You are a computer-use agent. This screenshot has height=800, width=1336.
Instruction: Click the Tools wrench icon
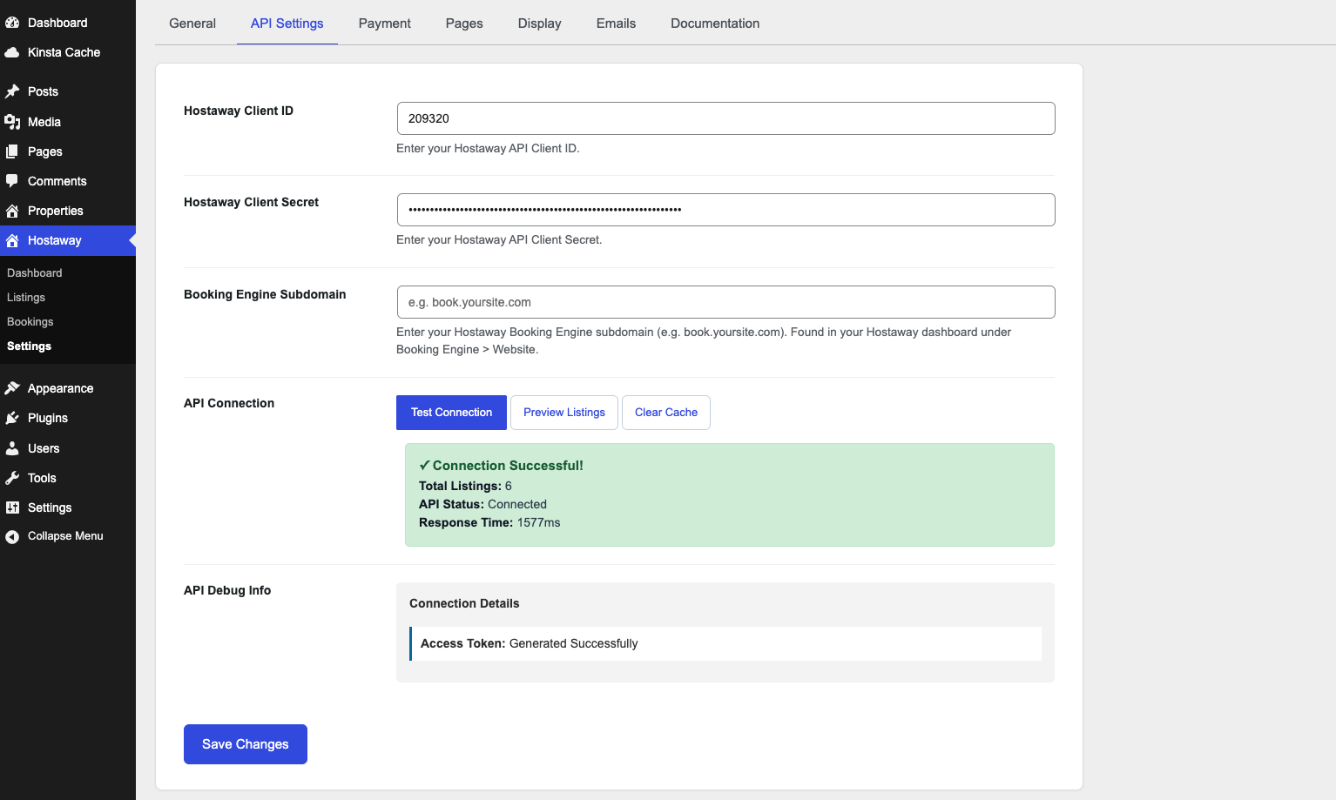tap(12, 478)
